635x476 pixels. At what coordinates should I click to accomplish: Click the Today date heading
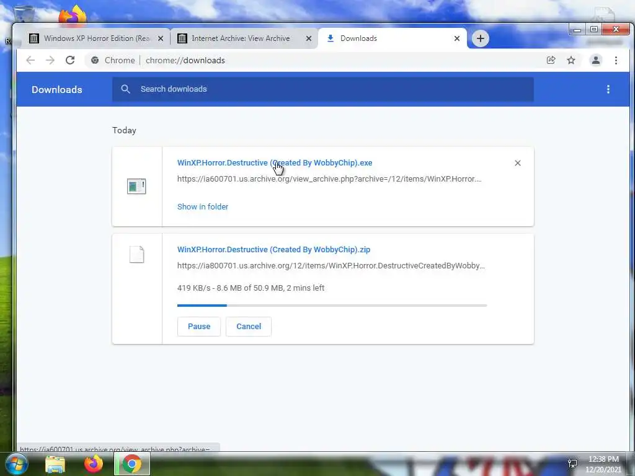tap(124, 130)
